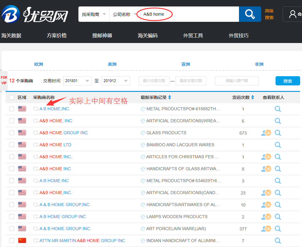302x247 pixels.
Task: Check the box for A B HOME INC row
Action: pyautogui.click(x=12, y=180)
